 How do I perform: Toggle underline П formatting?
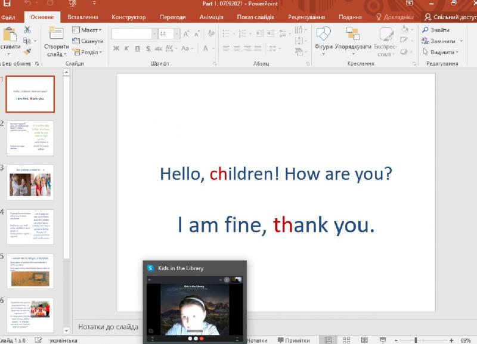coord(138,48)
